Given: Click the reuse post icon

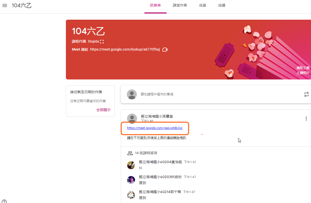Looking at the screenshot, I should coord(306,94).
